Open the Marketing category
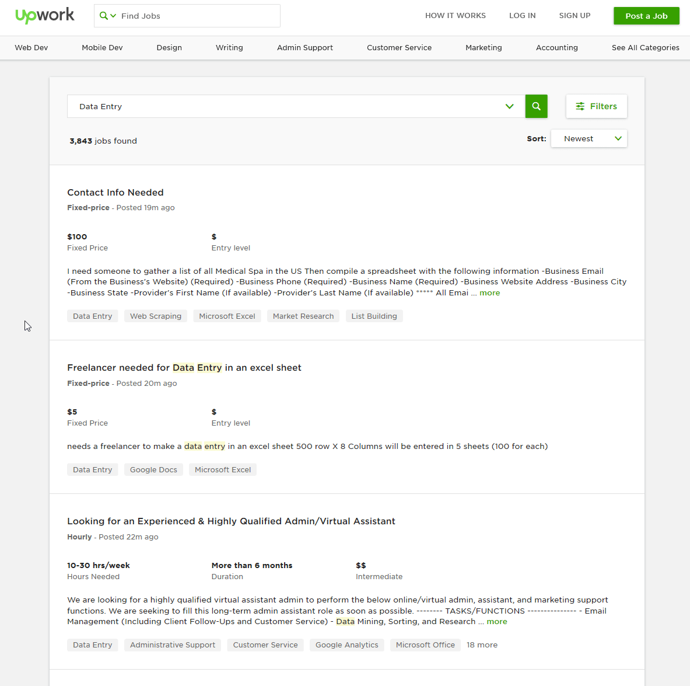The image size is (690, 686). pos(484,48)
